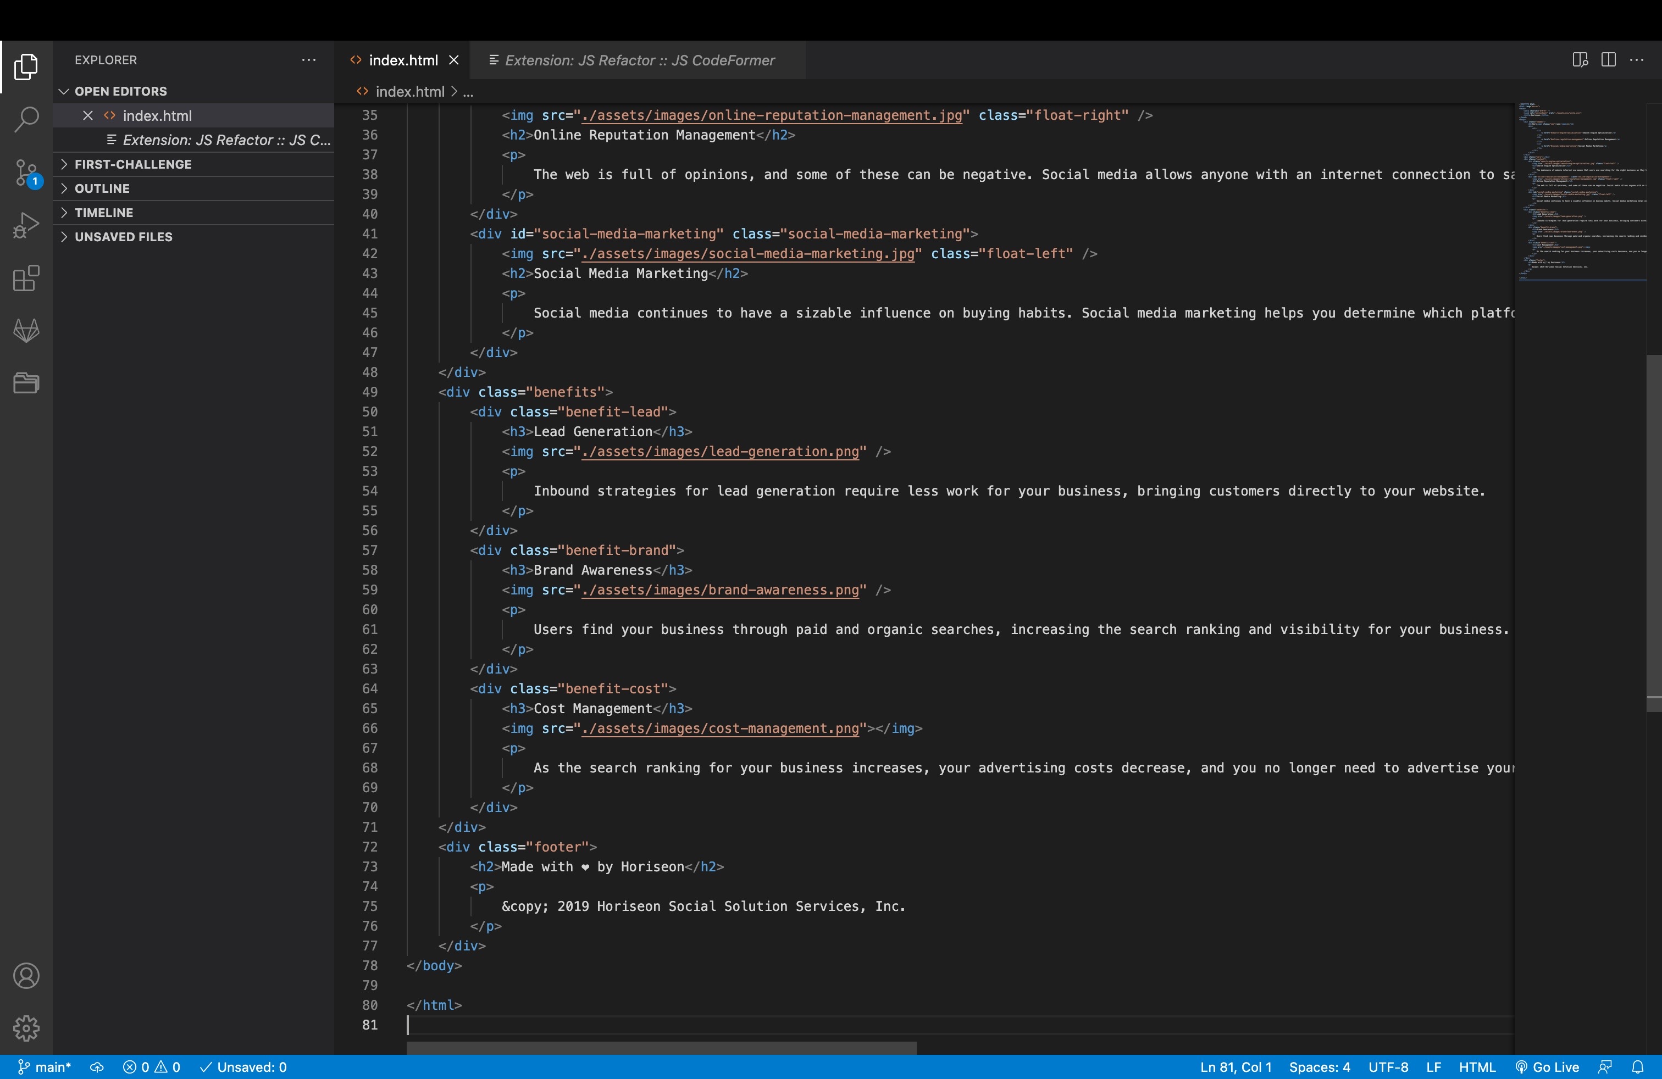
Task: Open the Manage settings gear
Action: coord(26,1027)
